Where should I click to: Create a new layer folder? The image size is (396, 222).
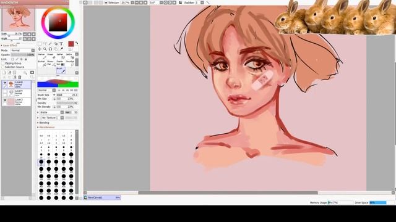[x=15, y=73]
